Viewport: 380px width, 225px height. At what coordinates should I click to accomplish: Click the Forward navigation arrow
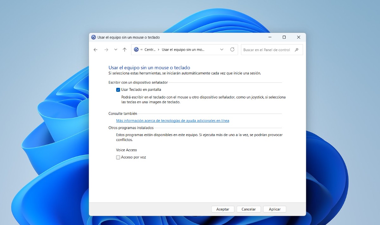click(106, 50)
